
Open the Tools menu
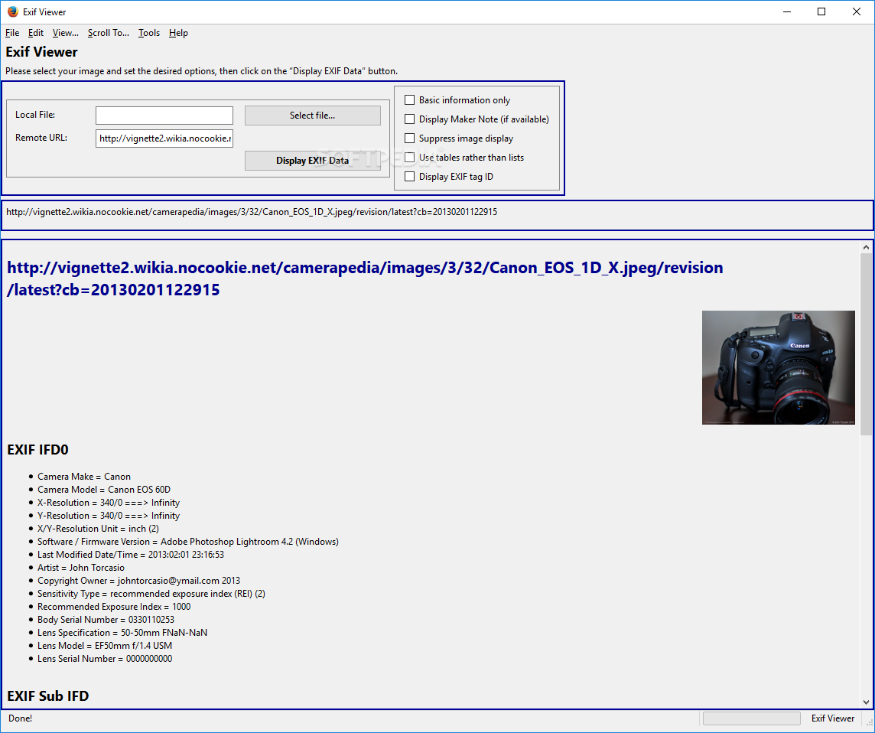click(x=149, y=33)
